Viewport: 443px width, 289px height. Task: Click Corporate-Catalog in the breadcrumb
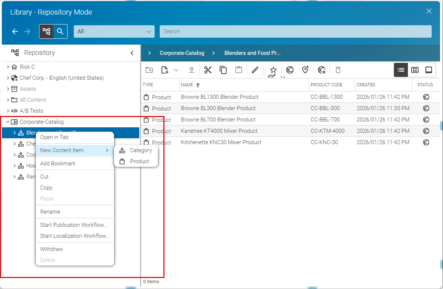click(182, 53)
